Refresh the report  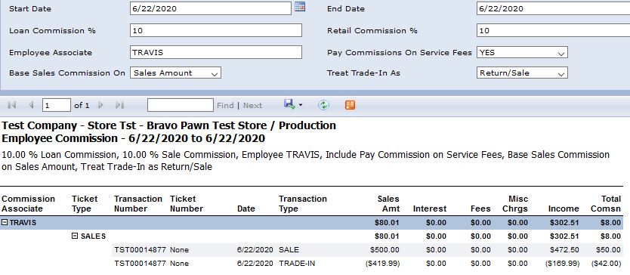323,105
